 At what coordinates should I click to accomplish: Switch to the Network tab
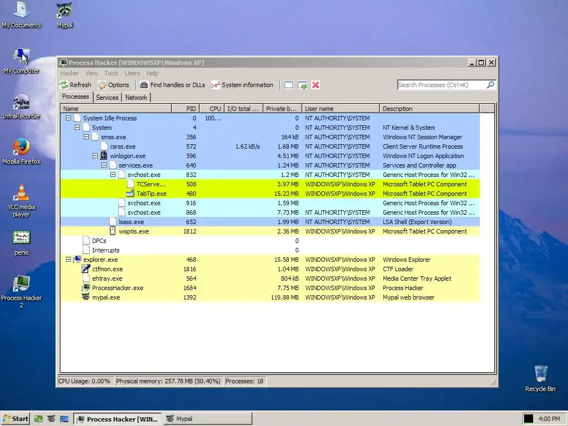[x=136, y=98]
